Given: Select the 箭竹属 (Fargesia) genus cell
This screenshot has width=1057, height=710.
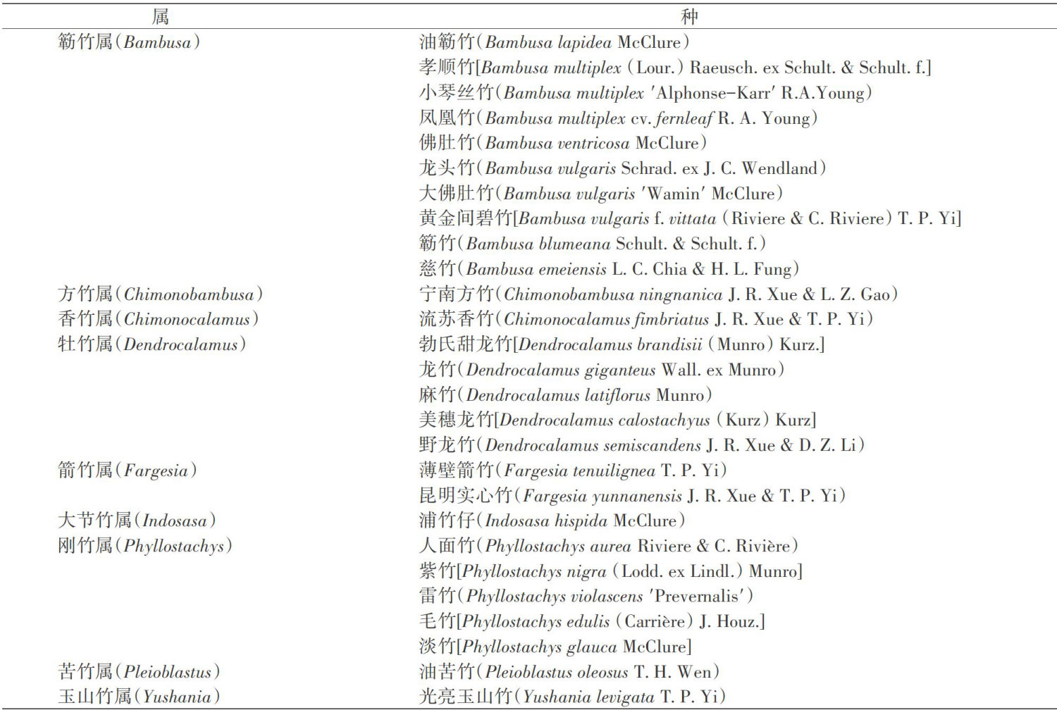Looking at the screenshot, I should coord(127,471).
